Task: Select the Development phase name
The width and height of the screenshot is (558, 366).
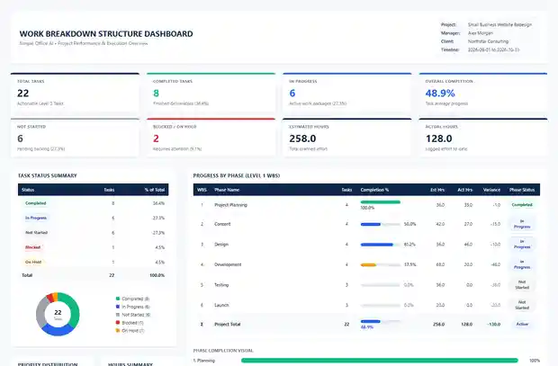Action: [x=228, y=264]
